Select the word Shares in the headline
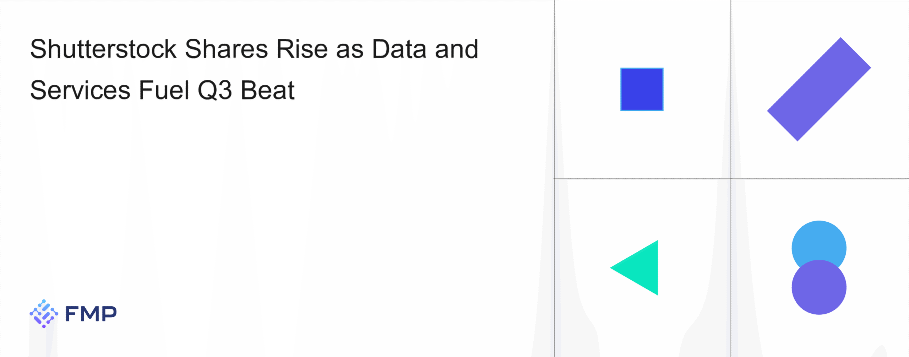This screenshot has width=909, height=357. click(226, 49)
